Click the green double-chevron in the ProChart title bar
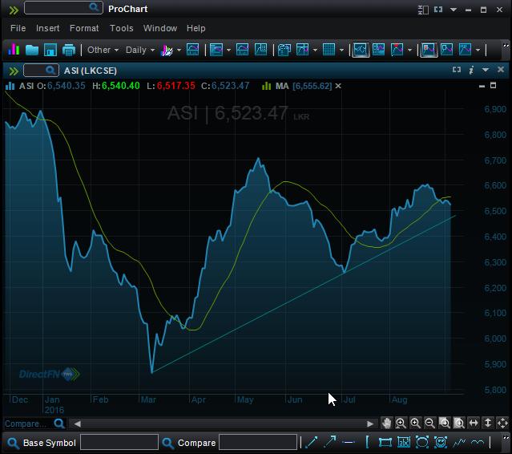 point(14,10)
